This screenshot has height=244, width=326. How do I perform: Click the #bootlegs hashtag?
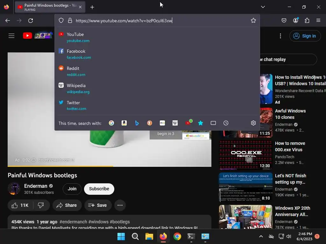pyautogui.click(x=120, y=222)
